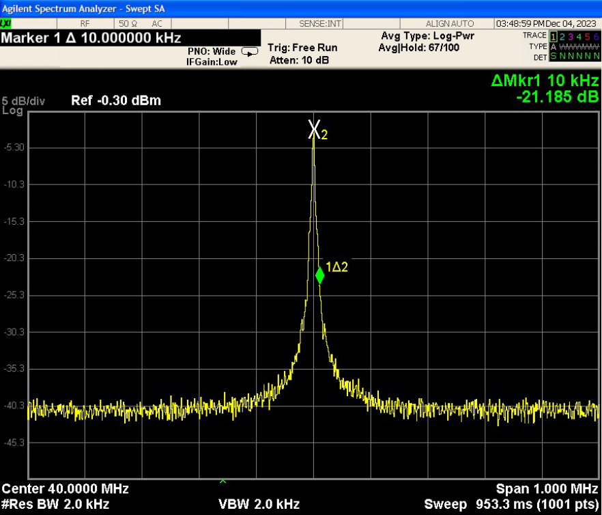Click the 50 Ω impedance status tab

click(128, 23)
